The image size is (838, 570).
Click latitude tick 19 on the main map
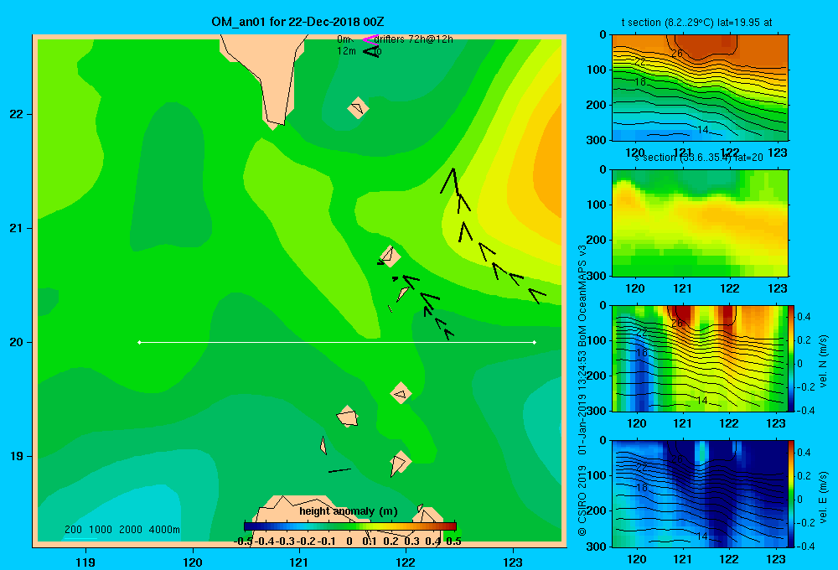point(17,456)
